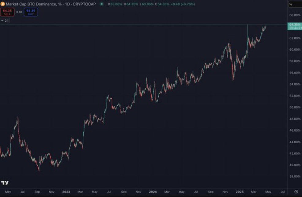Screen dimensions: 302x197
Task: Click the H64.35% high value
Action: pos(131,4)
